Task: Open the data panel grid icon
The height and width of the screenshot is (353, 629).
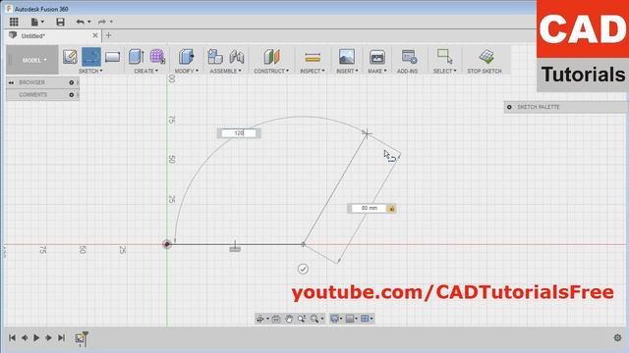Action: pyautogui.click(x=14, y=22)
